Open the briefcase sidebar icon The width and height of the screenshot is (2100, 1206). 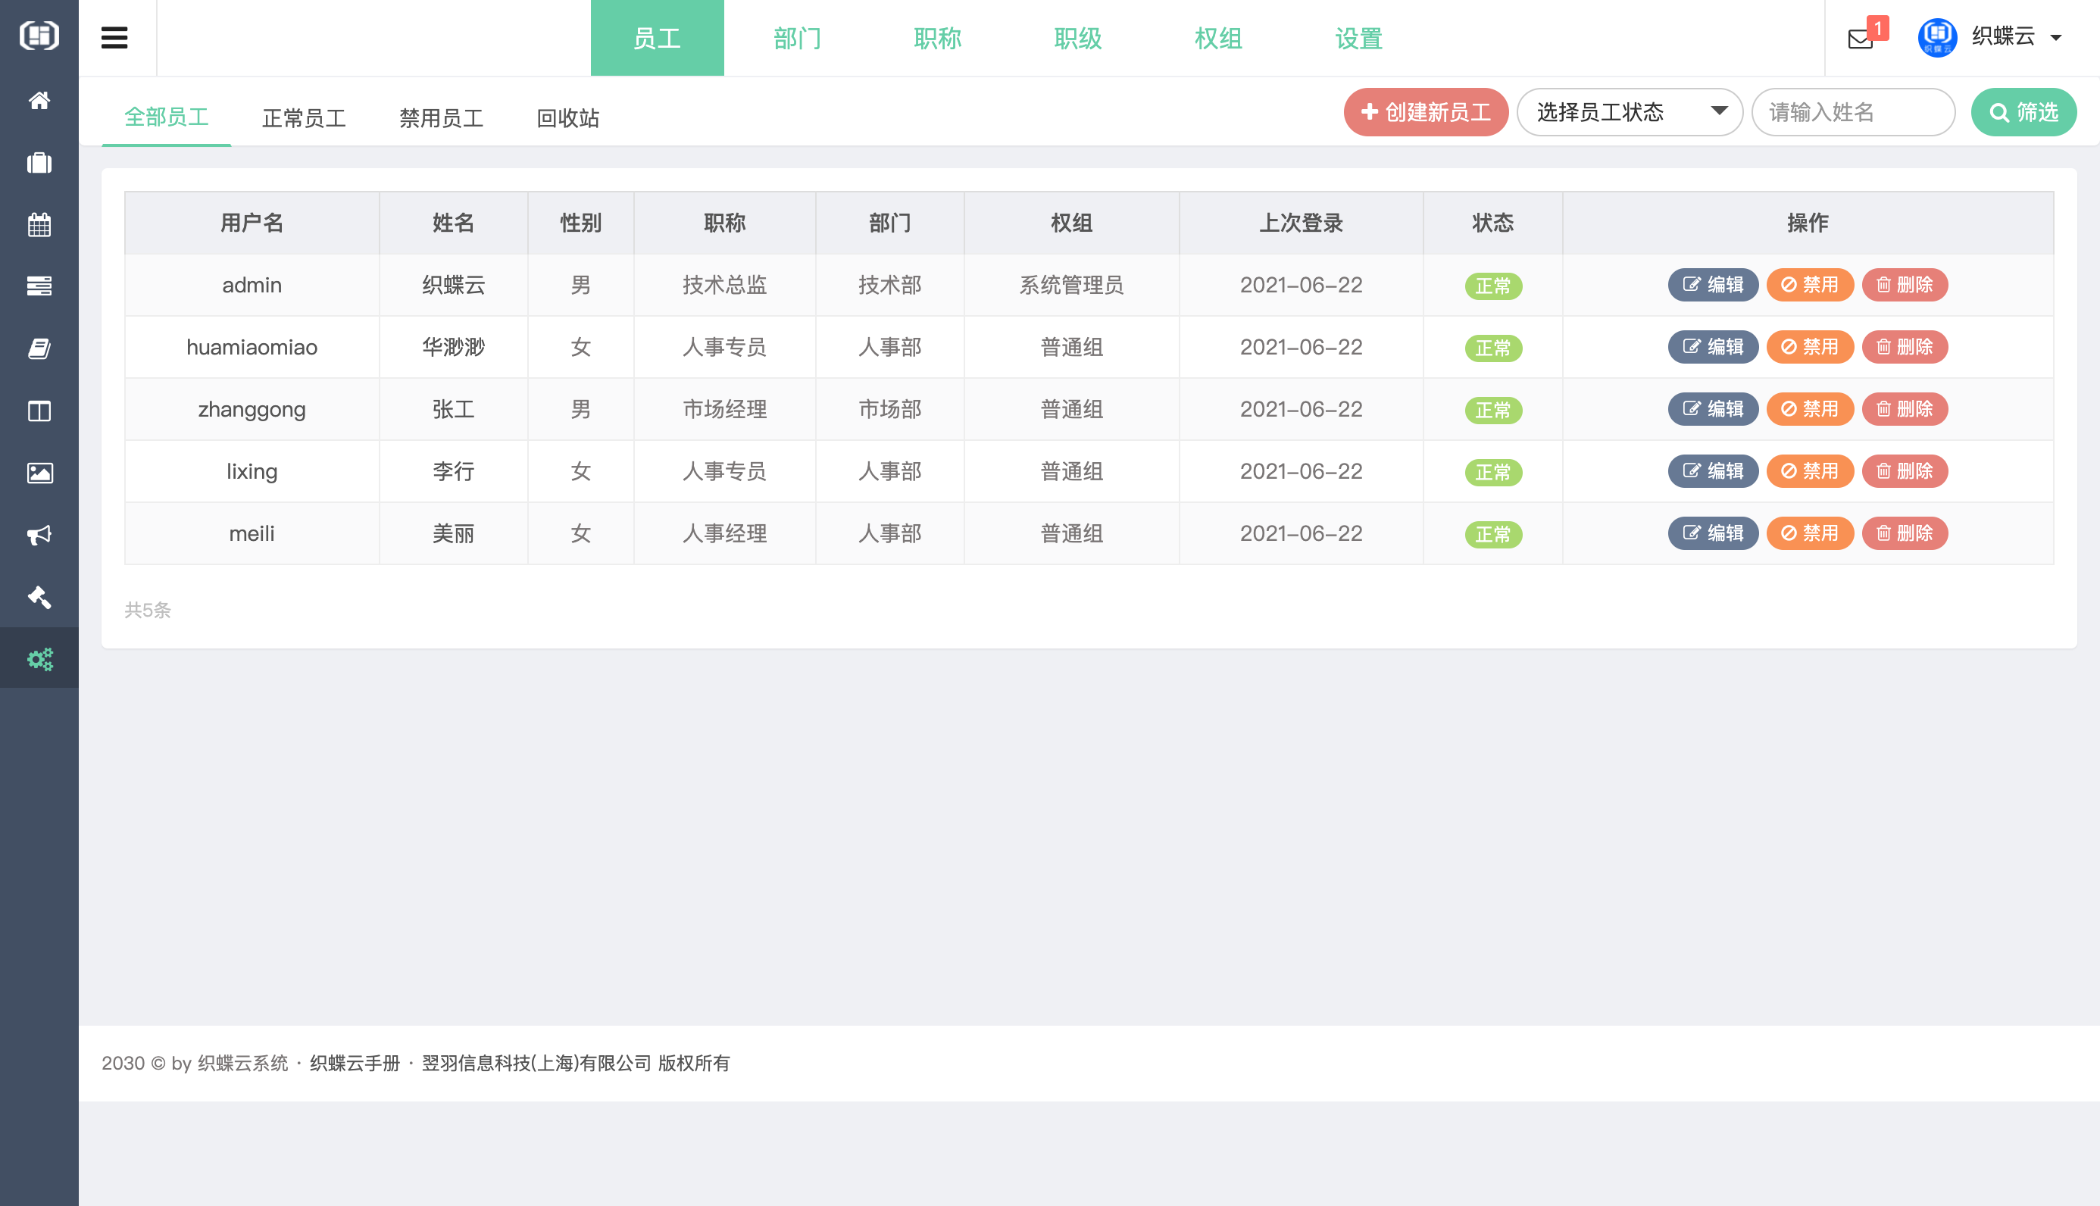[x=39, y=162]
